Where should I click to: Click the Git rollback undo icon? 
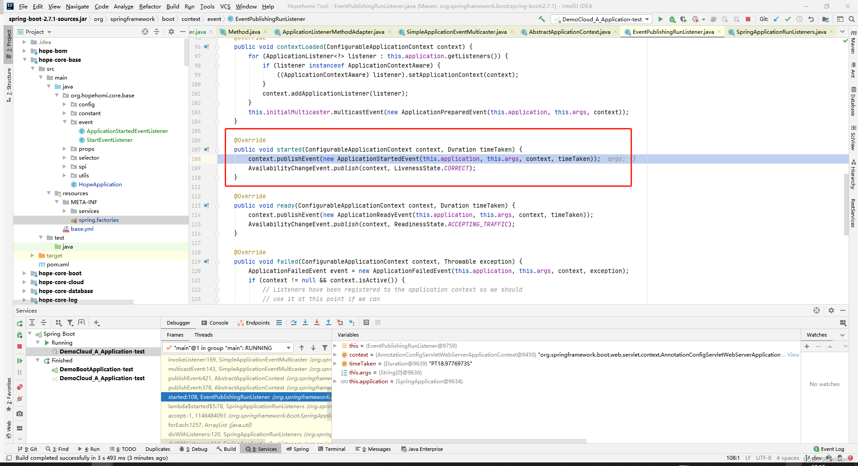point(811,19)
